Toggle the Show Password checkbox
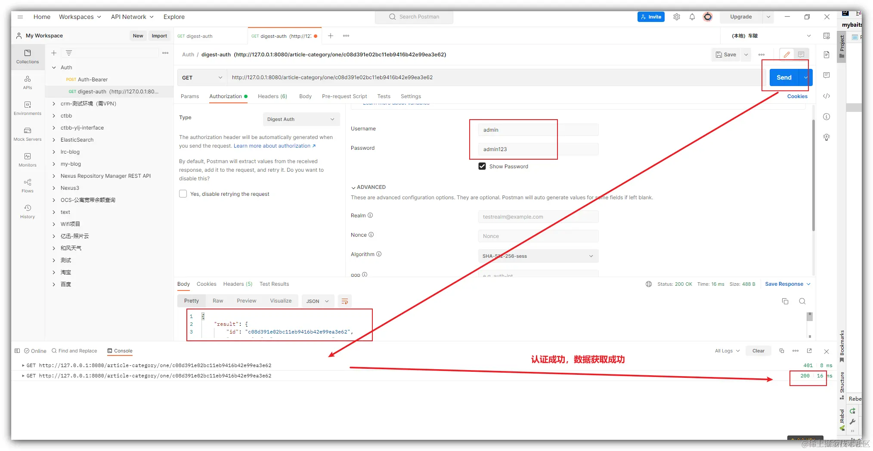 point(482,166)
